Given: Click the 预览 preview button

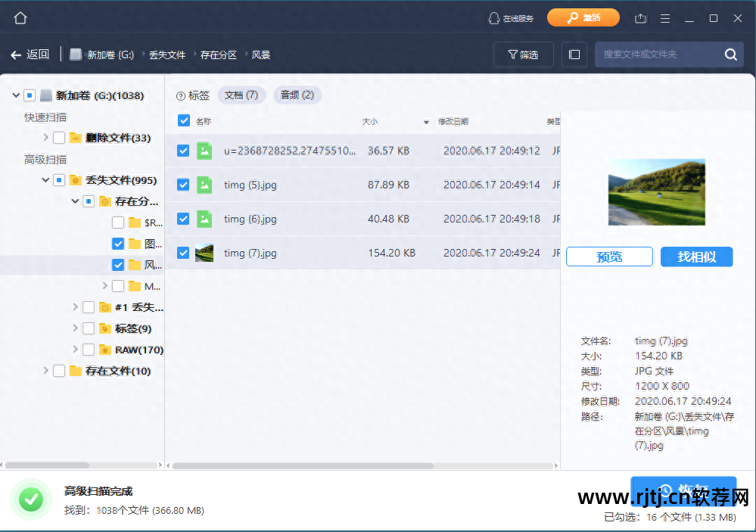Looking at the screenshot, I should tap(608, 257).
